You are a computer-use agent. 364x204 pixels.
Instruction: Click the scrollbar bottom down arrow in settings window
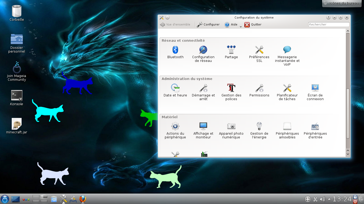point(348,154)
